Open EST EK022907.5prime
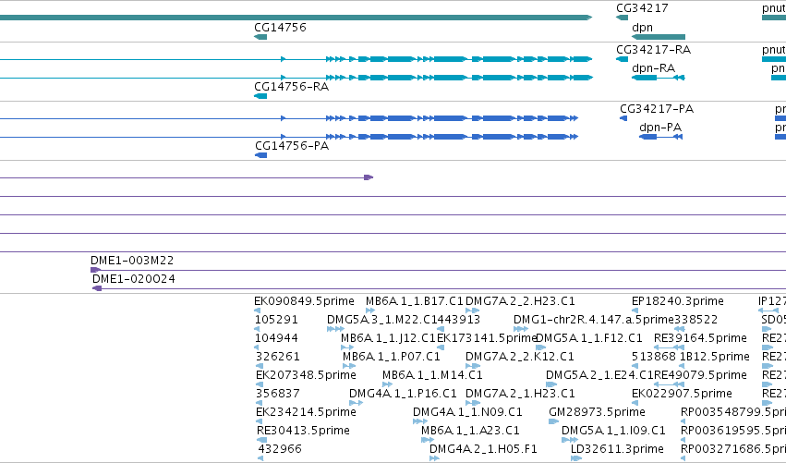The width and height of the screenshot is (786, 463). (x=682, y=394)
